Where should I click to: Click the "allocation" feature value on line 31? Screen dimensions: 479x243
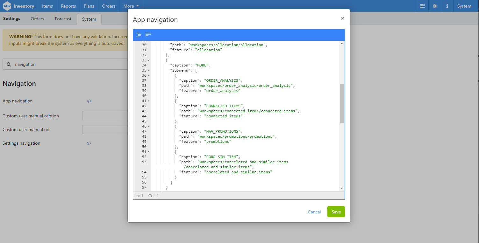click(x=208, y=50)
